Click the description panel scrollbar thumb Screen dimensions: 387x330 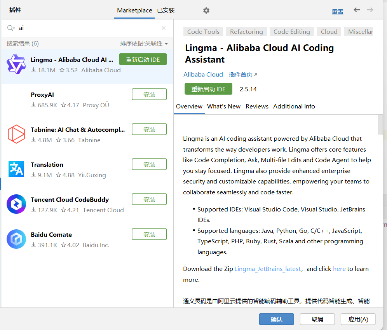tap(380, 125)
